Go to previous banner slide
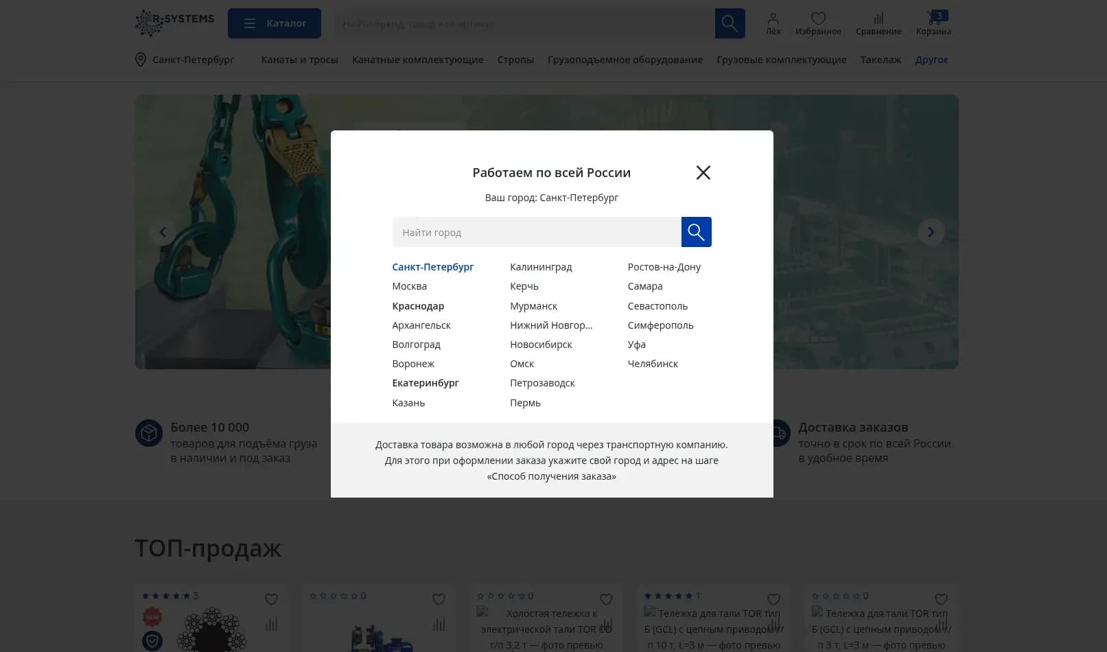 [163, 232]
